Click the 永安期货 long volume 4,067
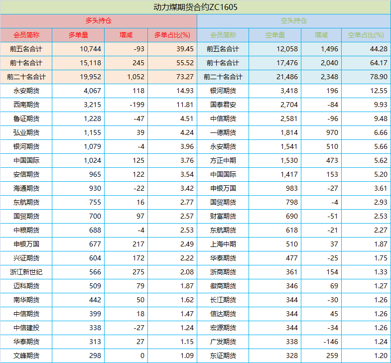The height and width of the screenshot is (363, 391). 92,91
